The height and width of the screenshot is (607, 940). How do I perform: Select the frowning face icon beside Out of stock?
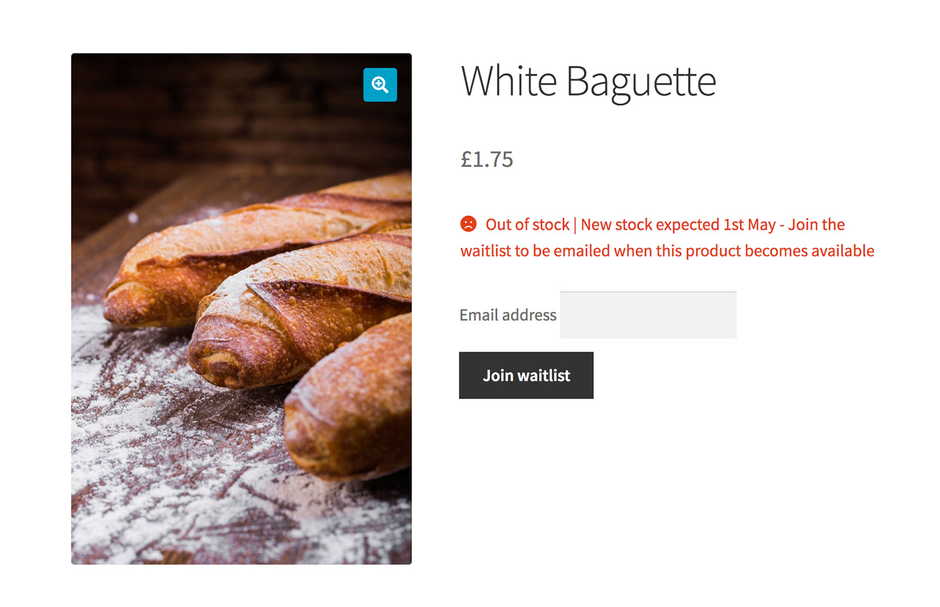point(468,224)
